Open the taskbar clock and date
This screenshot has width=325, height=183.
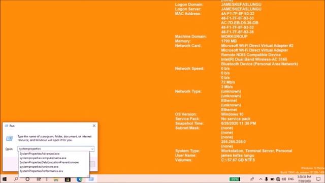pyautogui.click(x=304, y=179)
